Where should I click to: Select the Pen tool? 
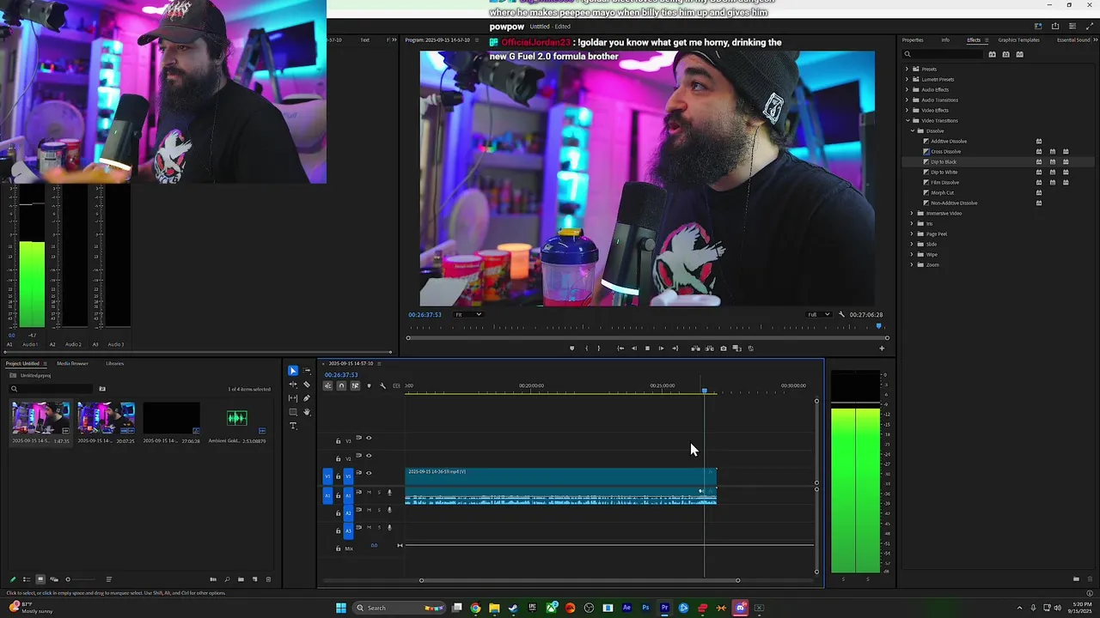point(307,398)
